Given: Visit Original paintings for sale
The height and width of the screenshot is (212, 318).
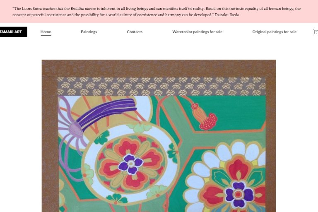Looking at the screenshot, I should pos(274,31).
